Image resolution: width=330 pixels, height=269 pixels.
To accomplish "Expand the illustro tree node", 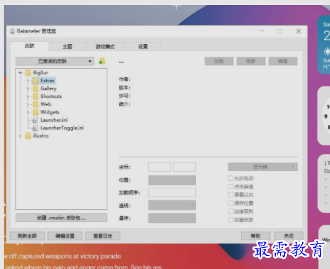I will point(20,136).
